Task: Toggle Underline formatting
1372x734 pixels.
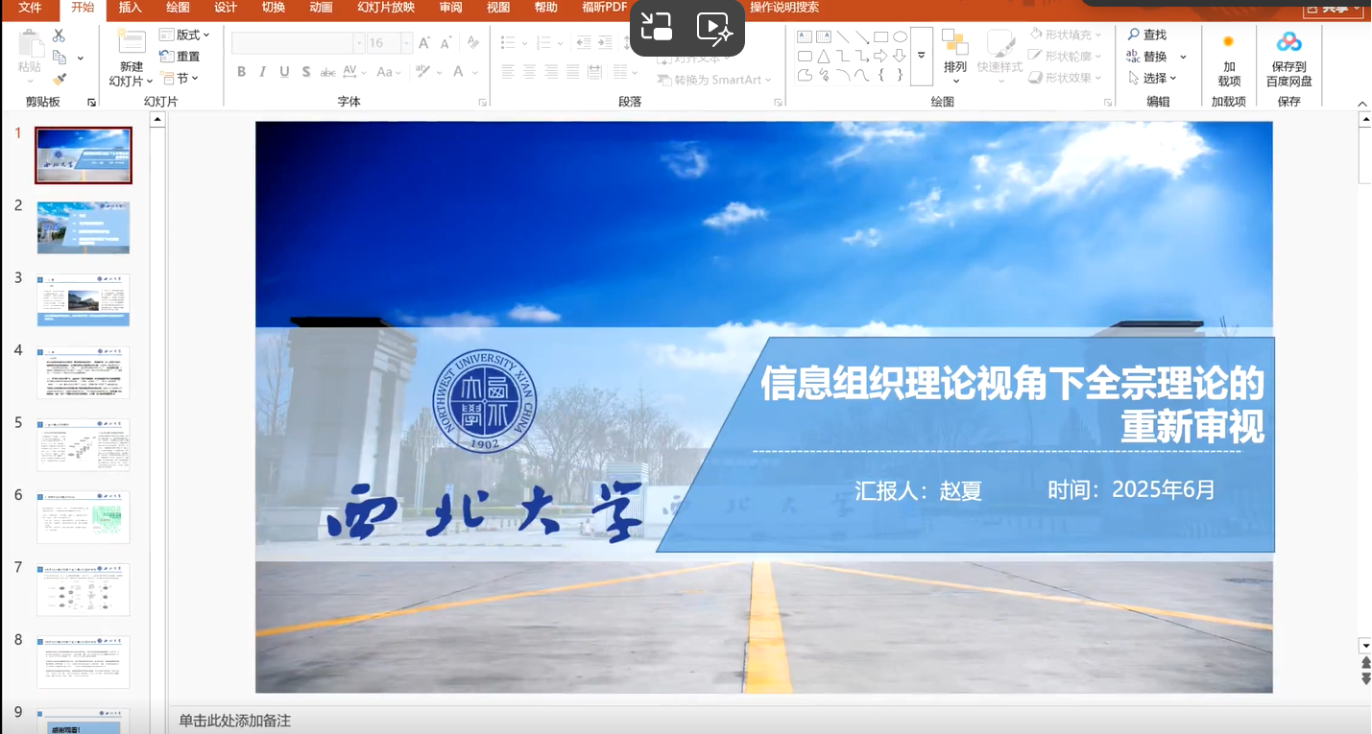Action: point(284,72)
